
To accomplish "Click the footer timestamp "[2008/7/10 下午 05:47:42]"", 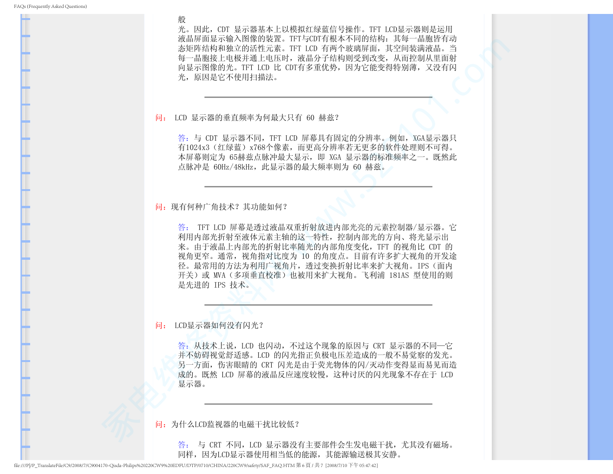I will point(352,466).
